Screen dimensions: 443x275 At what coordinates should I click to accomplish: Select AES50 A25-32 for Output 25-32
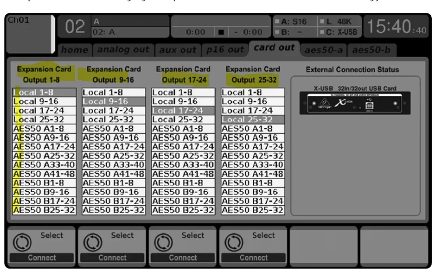coord(253,156)
